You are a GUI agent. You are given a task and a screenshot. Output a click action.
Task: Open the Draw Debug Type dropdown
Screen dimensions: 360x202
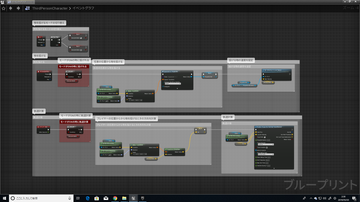click(265, 154)
